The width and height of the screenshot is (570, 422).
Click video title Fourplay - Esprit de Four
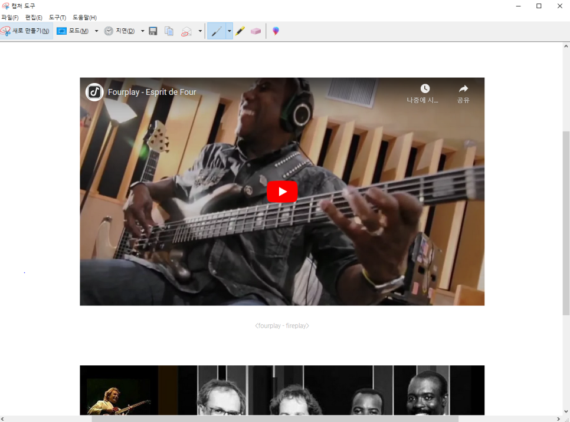(152, 93)
